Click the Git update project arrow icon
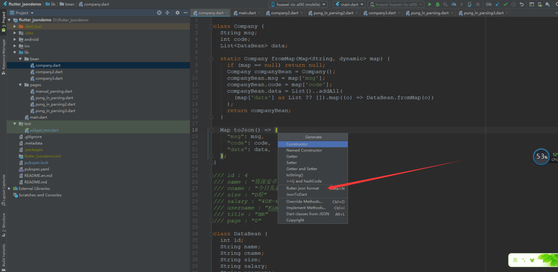This screenshot has height=272, width=558. pos(498,4)
